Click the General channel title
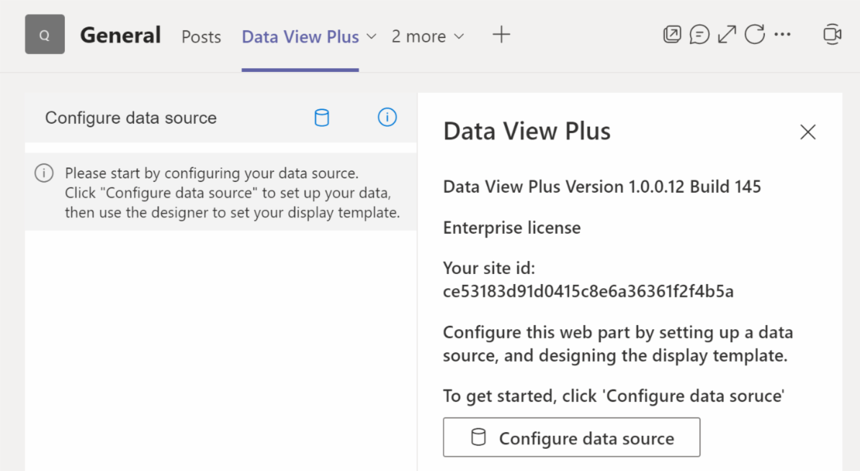This screenshot has width=860, height=471. click(121, 35)
